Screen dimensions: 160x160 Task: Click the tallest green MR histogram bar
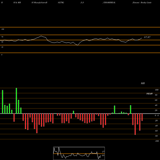(x=16, y=101)
